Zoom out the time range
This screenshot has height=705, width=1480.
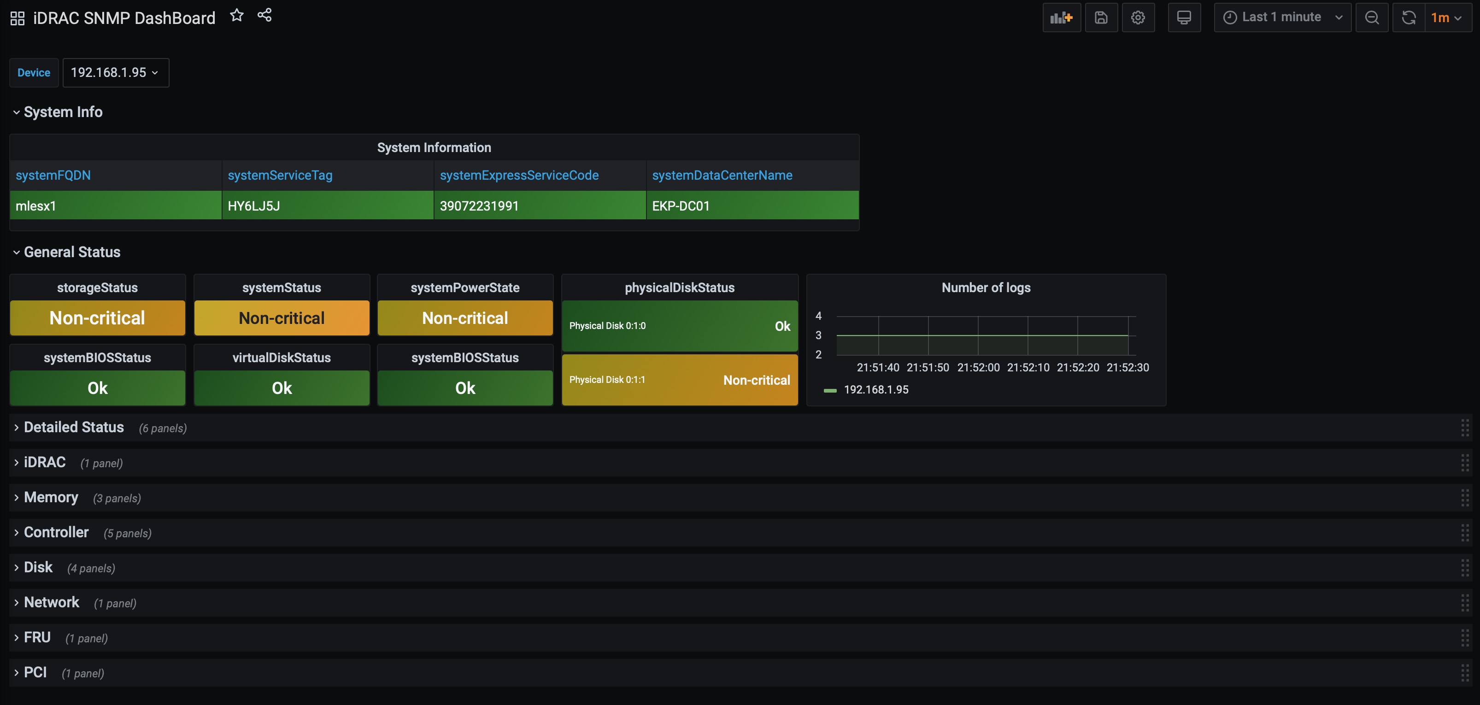click(x=1371, y=17)
